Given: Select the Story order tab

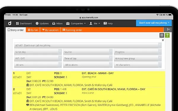Looking at the screenshot, I should pos(16,30).
